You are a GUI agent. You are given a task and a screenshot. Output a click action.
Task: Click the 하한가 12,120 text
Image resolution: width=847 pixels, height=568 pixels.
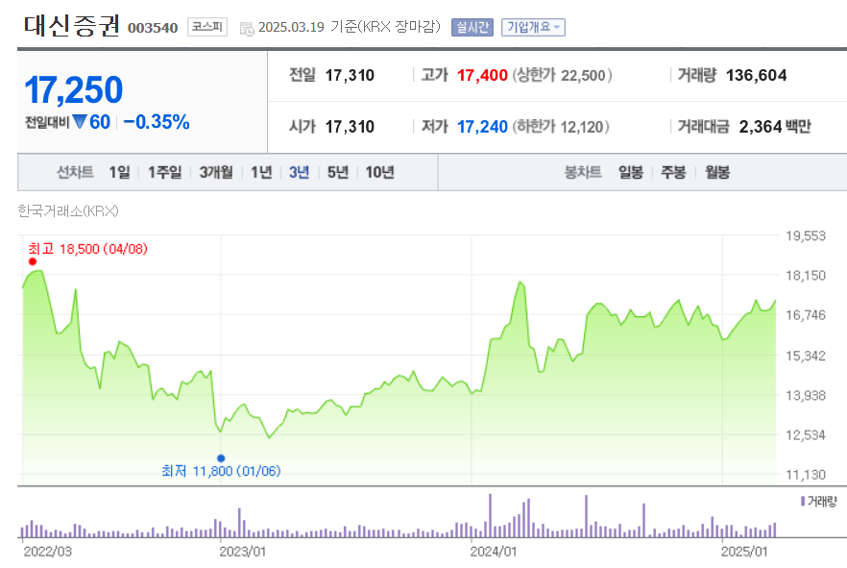tap(561, 127)
